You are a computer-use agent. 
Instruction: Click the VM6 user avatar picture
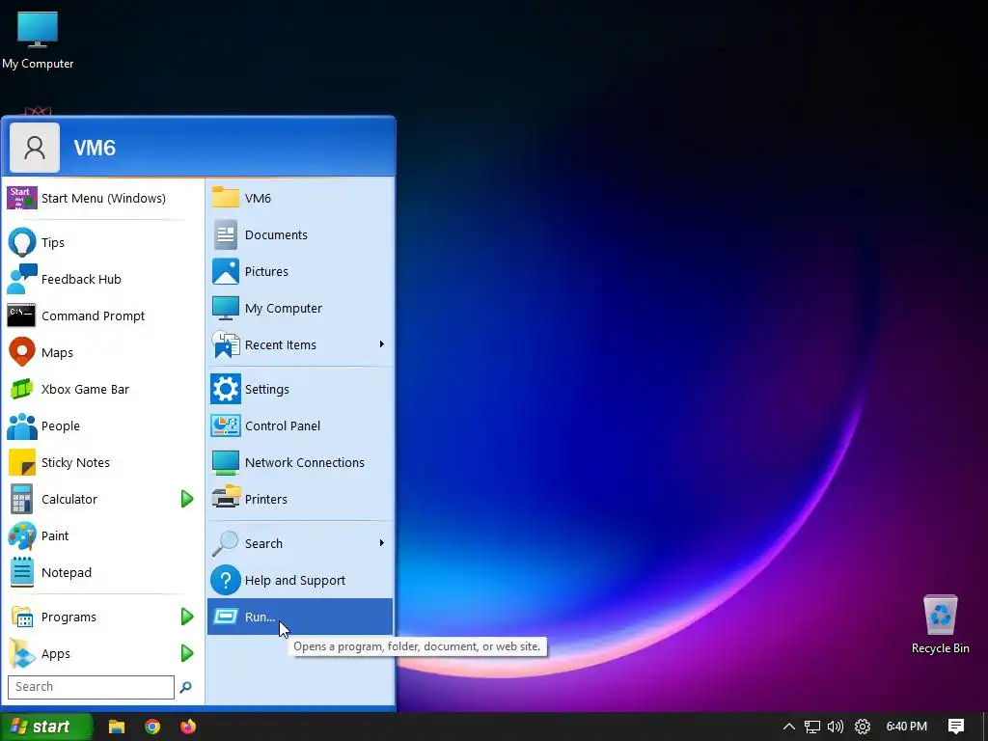pyautogui.click(x=35, y=148)
